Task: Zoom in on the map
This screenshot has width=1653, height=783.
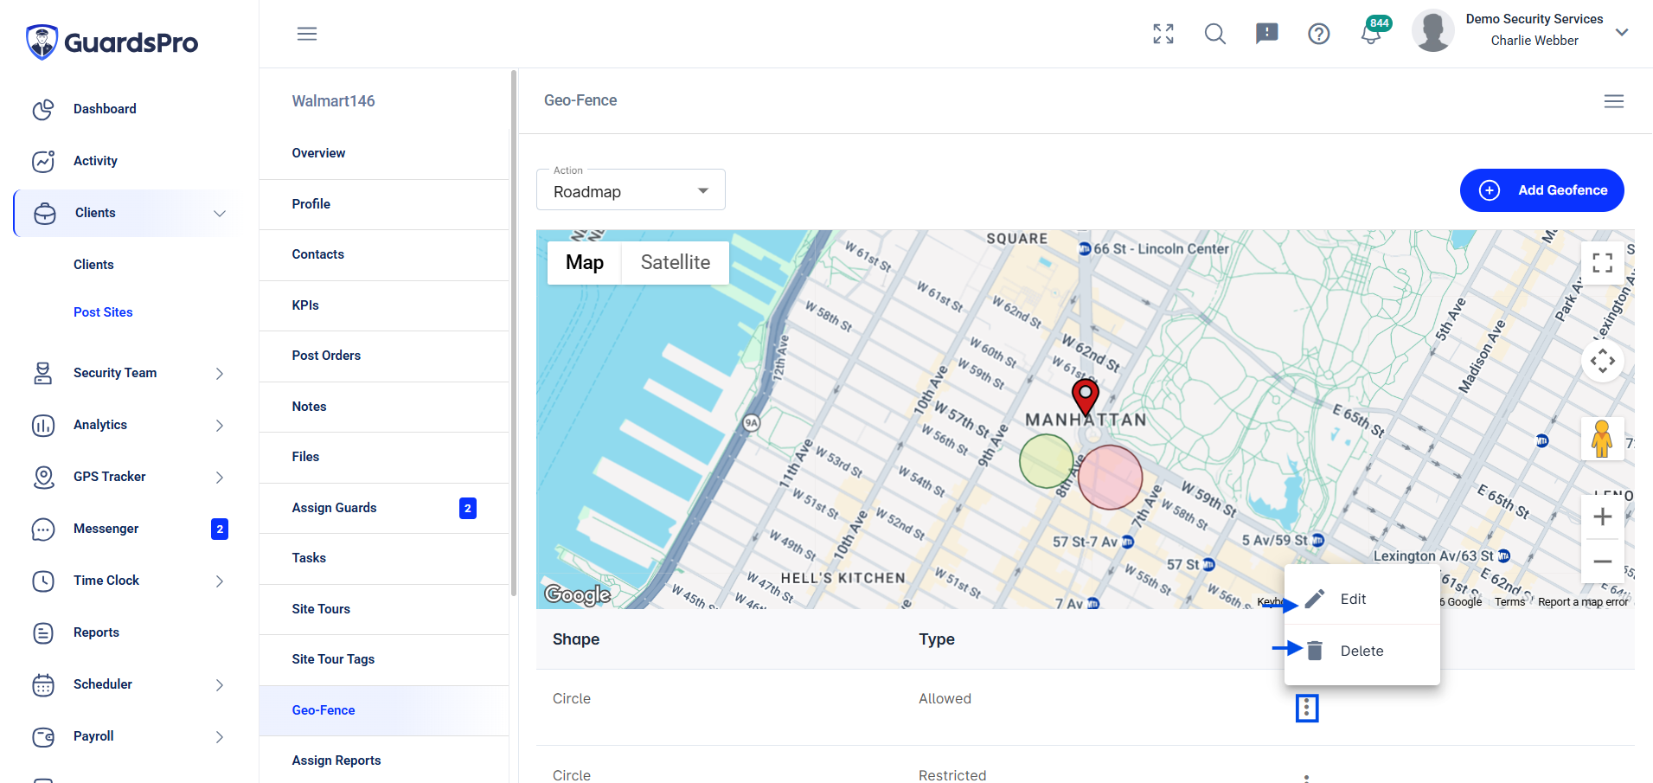Action: tap(1603, 517)
